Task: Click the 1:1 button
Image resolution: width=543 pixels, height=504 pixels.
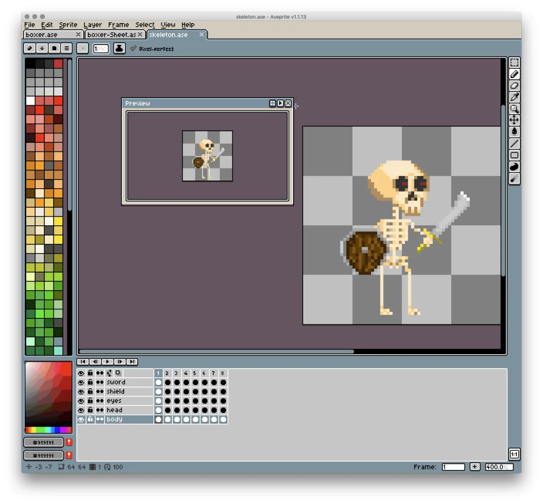Action: click(514, 454)
